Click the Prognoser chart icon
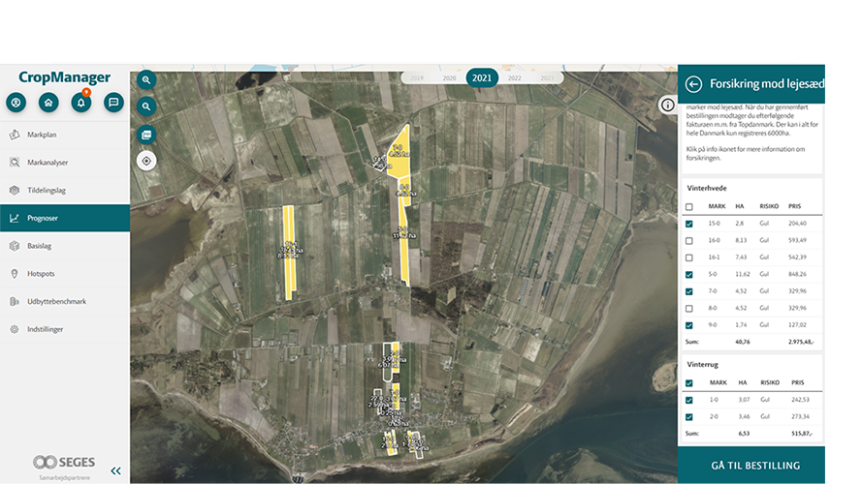Viewport: 862px width, 484px height. coord(15,218)
